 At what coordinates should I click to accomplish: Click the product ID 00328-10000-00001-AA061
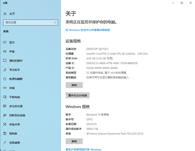[102, 68]
